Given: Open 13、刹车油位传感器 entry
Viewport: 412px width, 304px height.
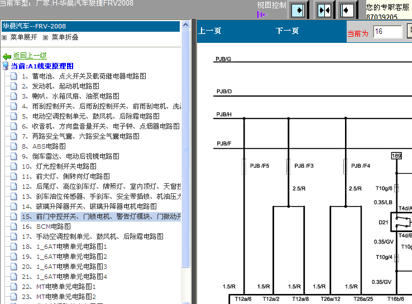Looking at the screenshot, I should coord(102,197).
